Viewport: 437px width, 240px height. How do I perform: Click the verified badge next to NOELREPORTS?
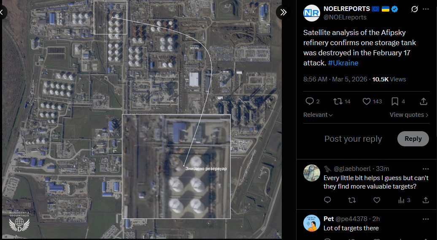click(x=394, y=9)
